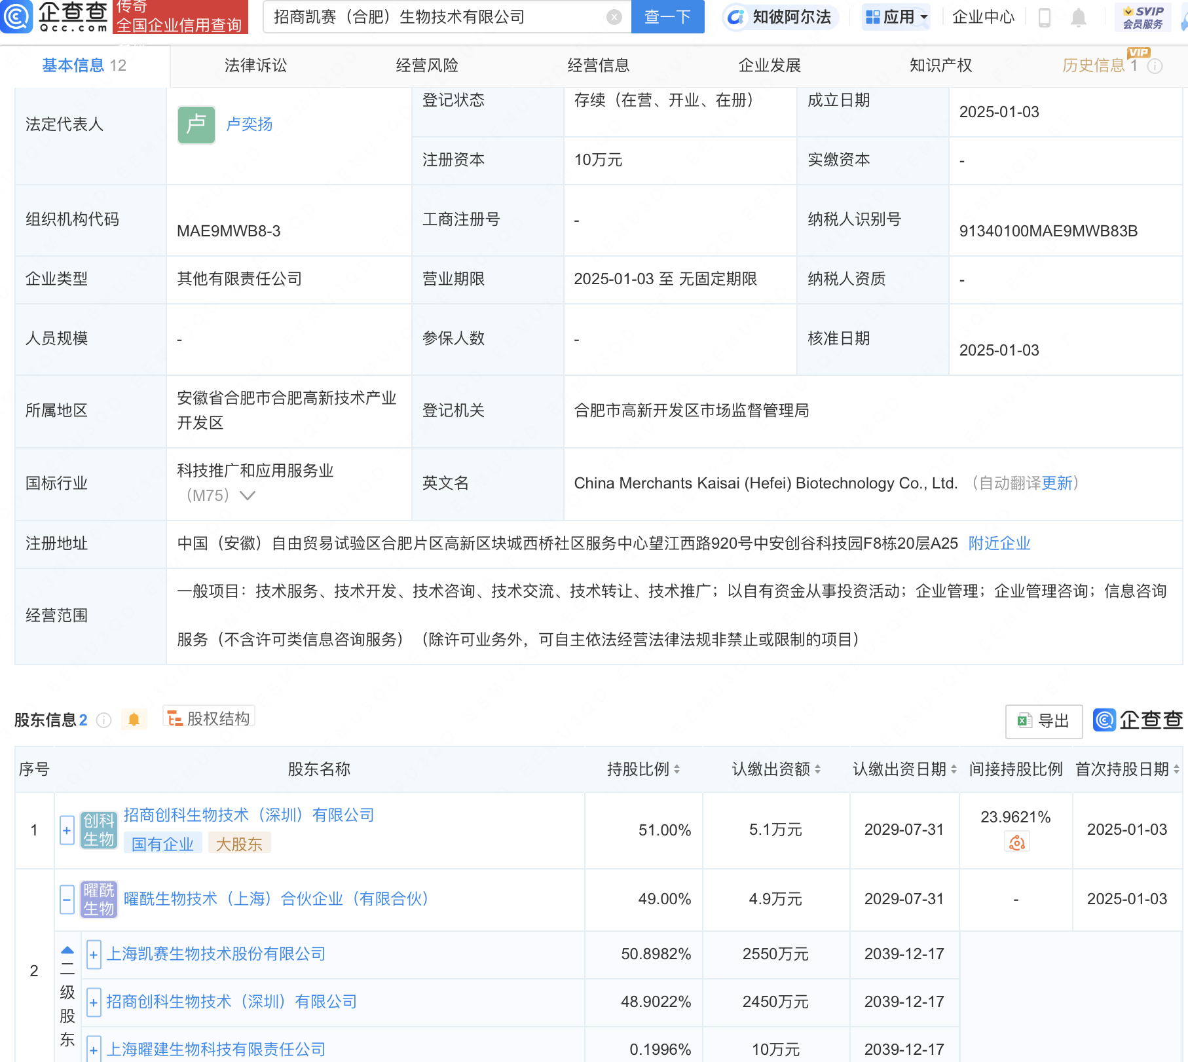Click the info icon next to 历史信息
Screen dimensions: 1188x1062
1155,66
